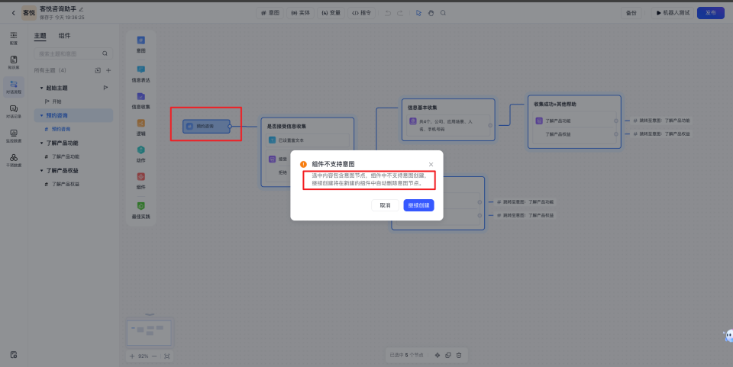Switch to the 组件 tab
This screenshot has height=367, width=733.
[65, 36]
